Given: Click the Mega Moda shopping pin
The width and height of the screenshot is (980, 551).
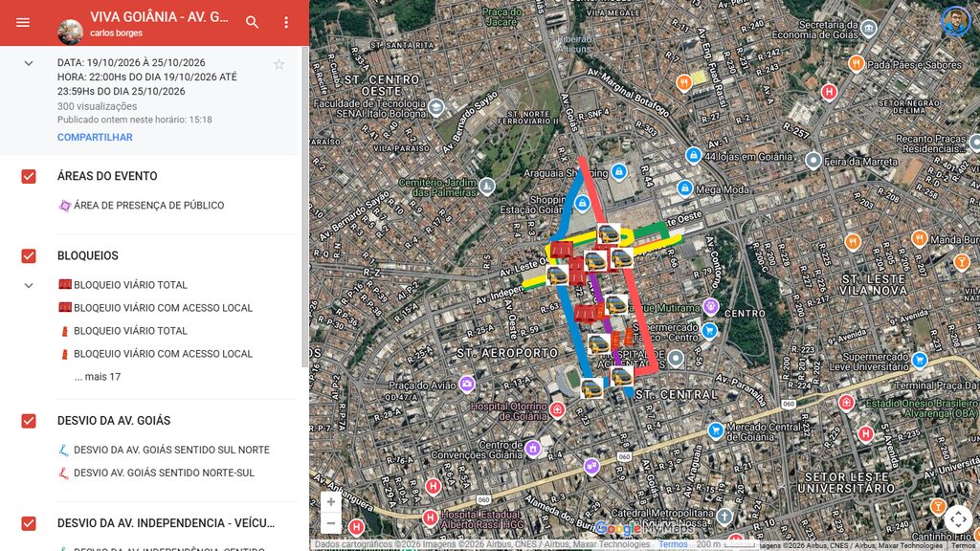Looking at the screenshot, I should (x=685, y=187).
